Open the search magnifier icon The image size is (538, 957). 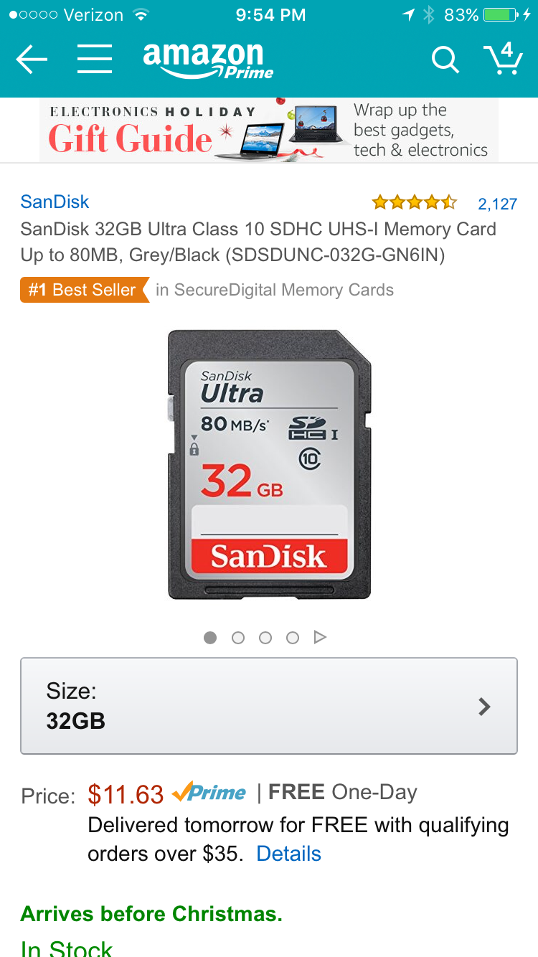pos(445,60)
